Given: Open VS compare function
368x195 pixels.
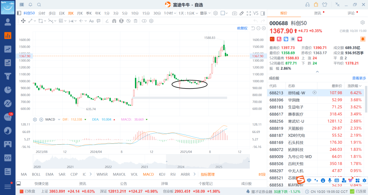Looking at the screenshot, I should pos(256,13).
